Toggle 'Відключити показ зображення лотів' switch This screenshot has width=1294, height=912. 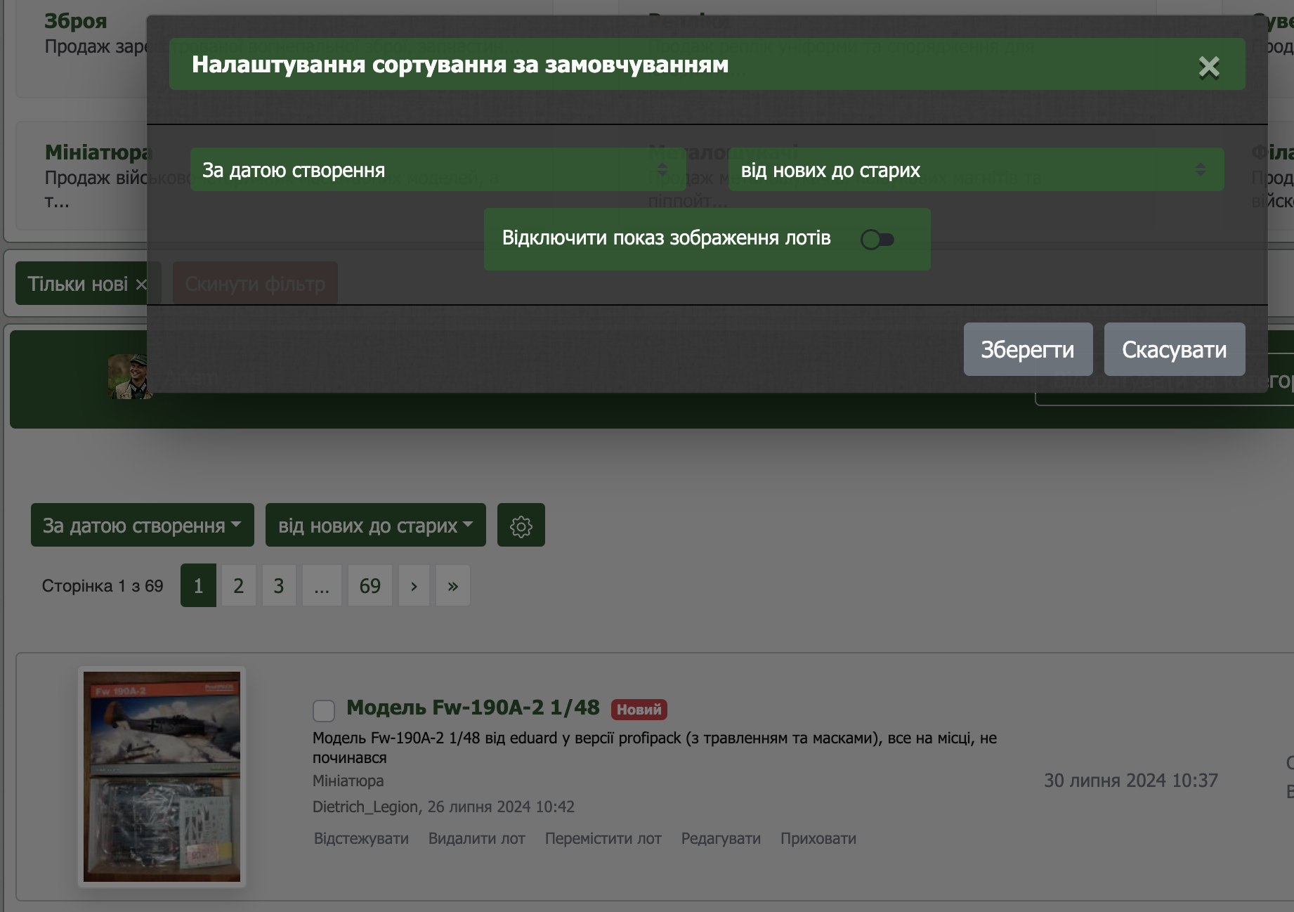(x=877, y=240)
